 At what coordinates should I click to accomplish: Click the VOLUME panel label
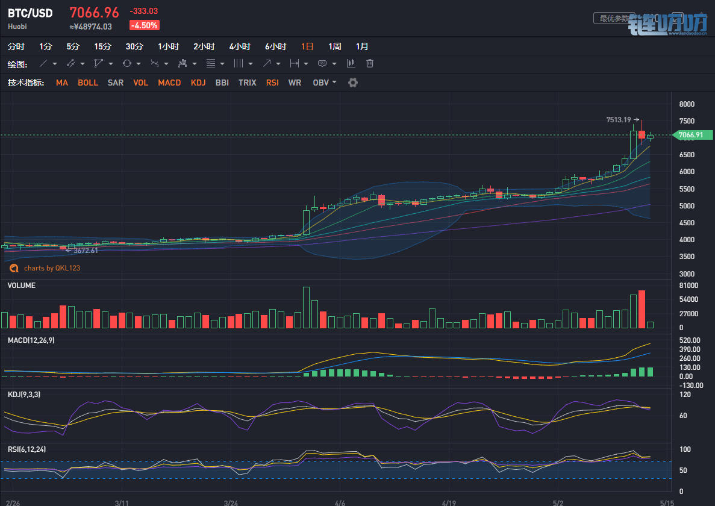(x=22, y=286)
